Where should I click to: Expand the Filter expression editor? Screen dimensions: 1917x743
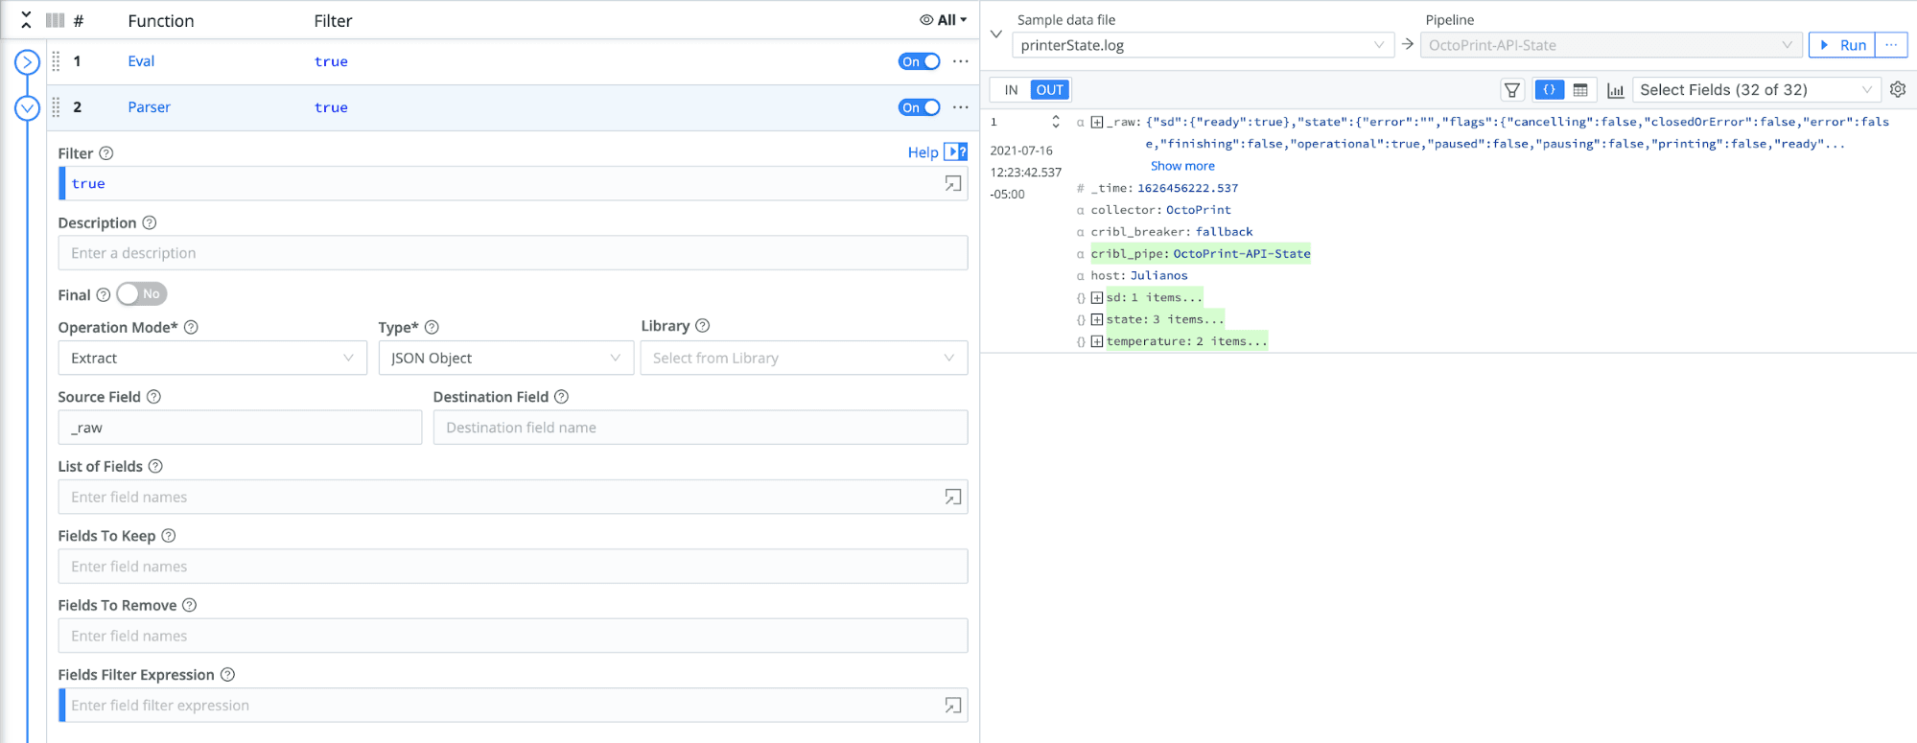click(x=952, y=183)
